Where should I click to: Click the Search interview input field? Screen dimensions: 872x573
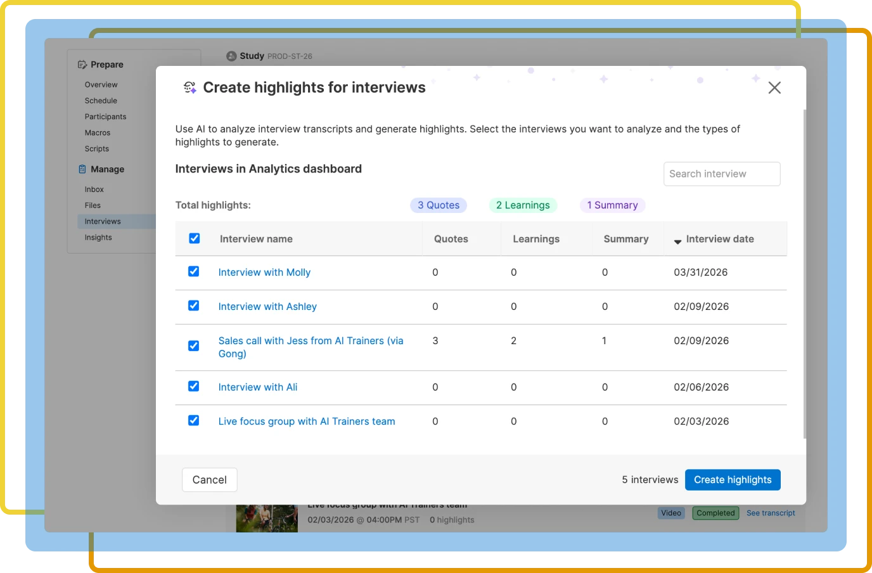(x=722, y=174)
